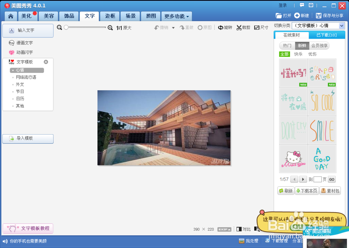Go to previous template page
This screenshot has width=349, height=248.
pos(294,179)
